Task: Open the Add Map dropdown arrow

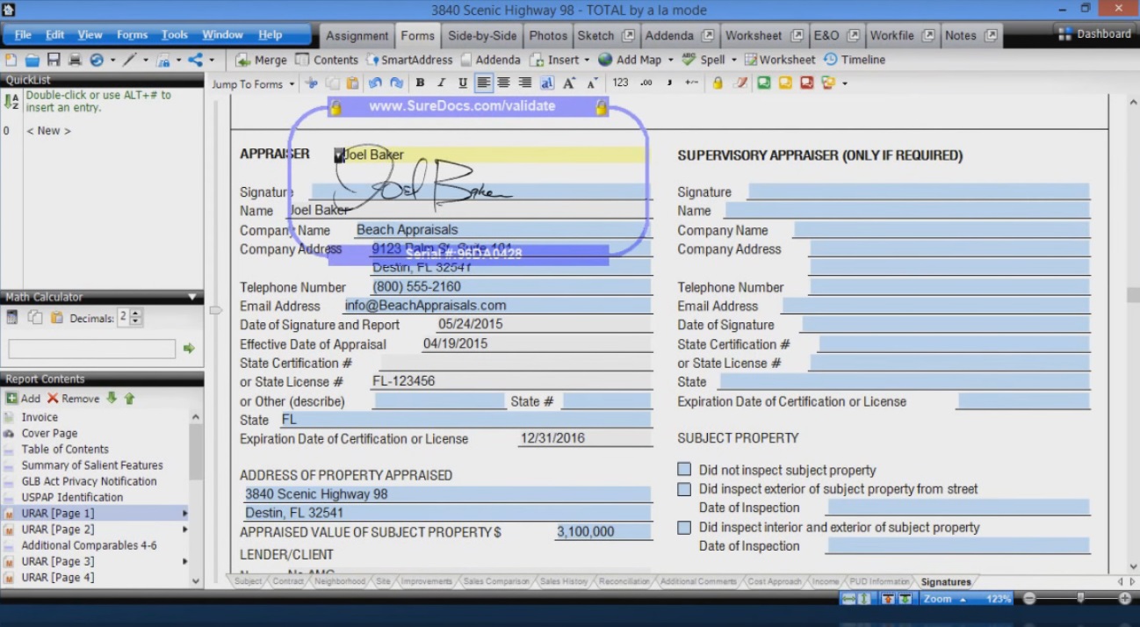Action: 670,61
